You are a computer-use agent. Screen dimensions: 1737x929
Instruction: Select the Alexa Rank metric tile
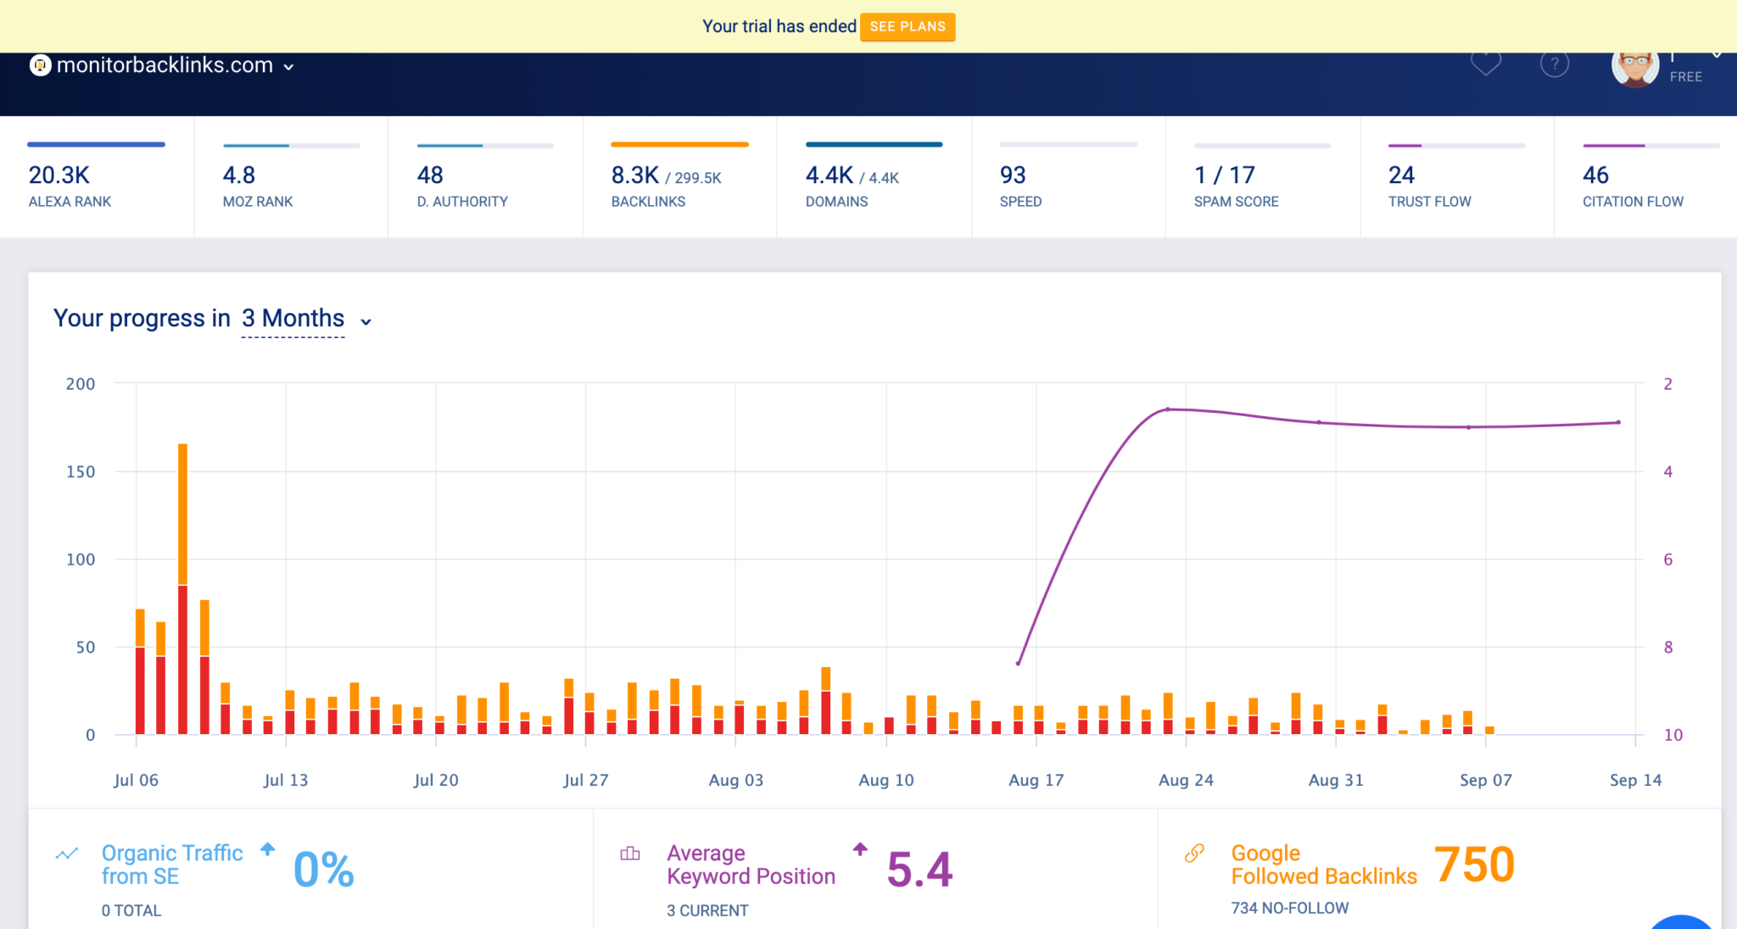click(97, 177)
